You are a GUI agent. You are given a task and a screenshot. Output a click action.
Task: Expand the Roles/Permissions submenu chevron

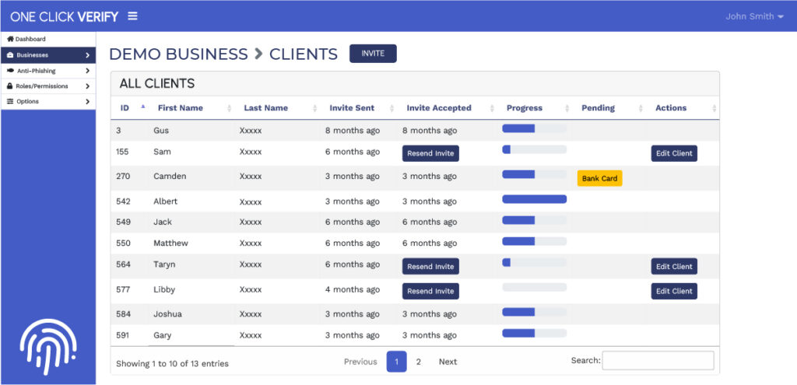coord(87,86)
